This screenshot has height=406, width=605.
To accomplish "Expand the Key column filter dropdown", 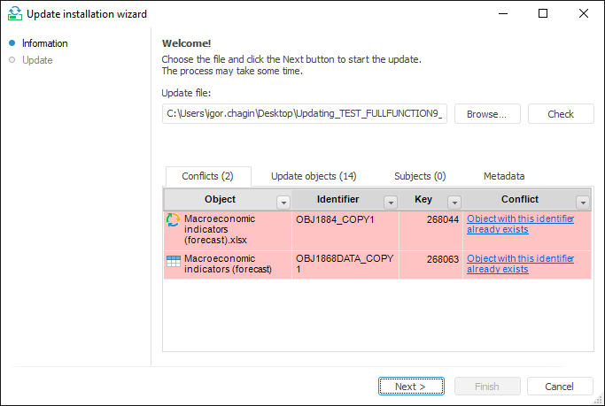I will 454,202.
